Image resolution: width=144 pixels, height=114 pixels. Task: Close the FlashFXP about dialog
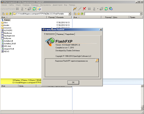[101, 29]
